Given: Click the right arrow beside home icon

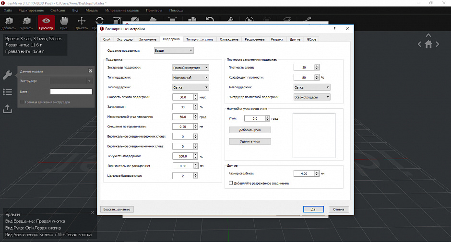Looking at the screenshot, I should [437, 44].
